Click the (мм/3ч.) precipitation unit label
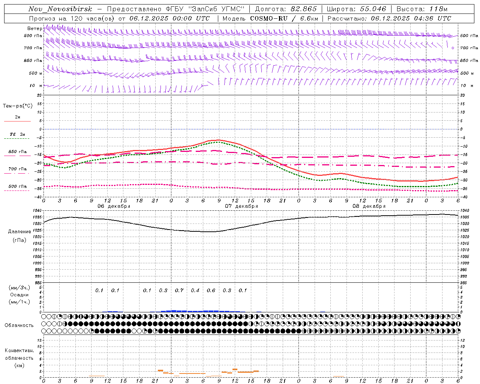480x384 pixels. (19, 288)
